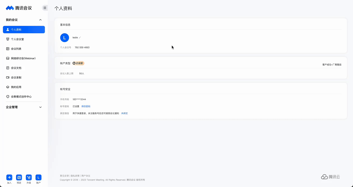Open the 会议文档 menu item
The height and width of the screenshot is (187, 353).
(x=24, y=68)
